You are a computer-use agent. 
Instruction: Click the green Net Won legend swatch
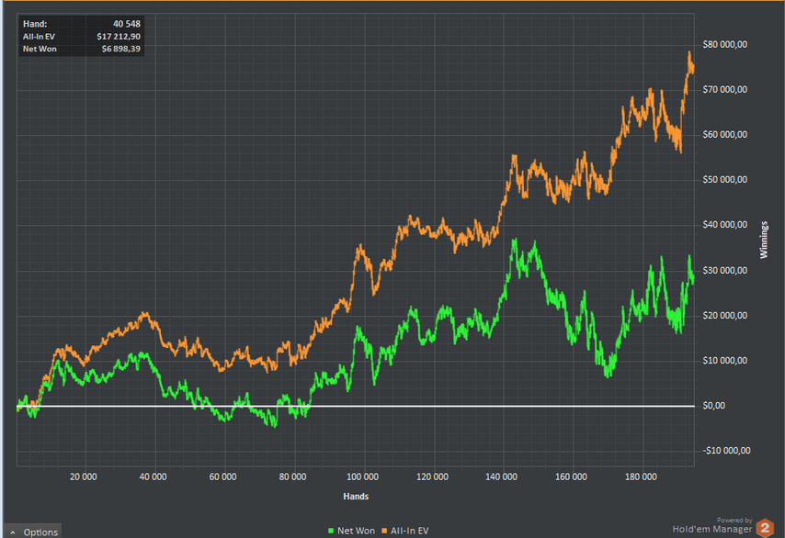[x=332, y=531]
